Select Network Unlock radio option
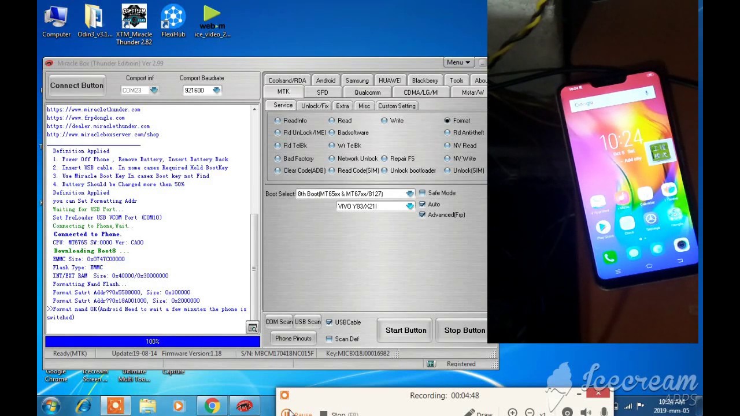Viewport: 740px width, 416px height. pyautogui.click(x=353, y=158)
